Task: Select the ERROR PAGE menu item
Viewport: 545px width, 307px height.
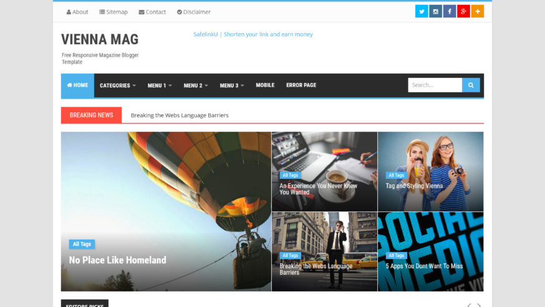Action: coord(301,85)
